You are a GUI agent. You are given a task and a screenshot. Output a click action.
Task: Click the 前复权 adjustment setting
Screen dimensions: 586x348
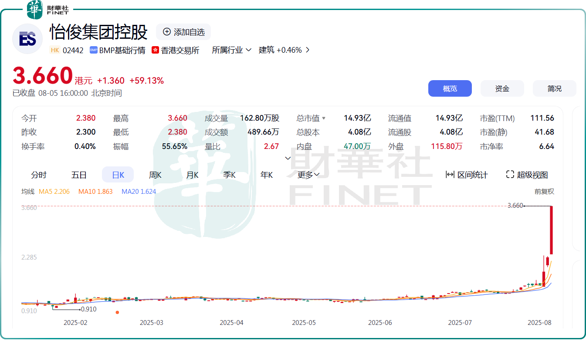(544, 191)
